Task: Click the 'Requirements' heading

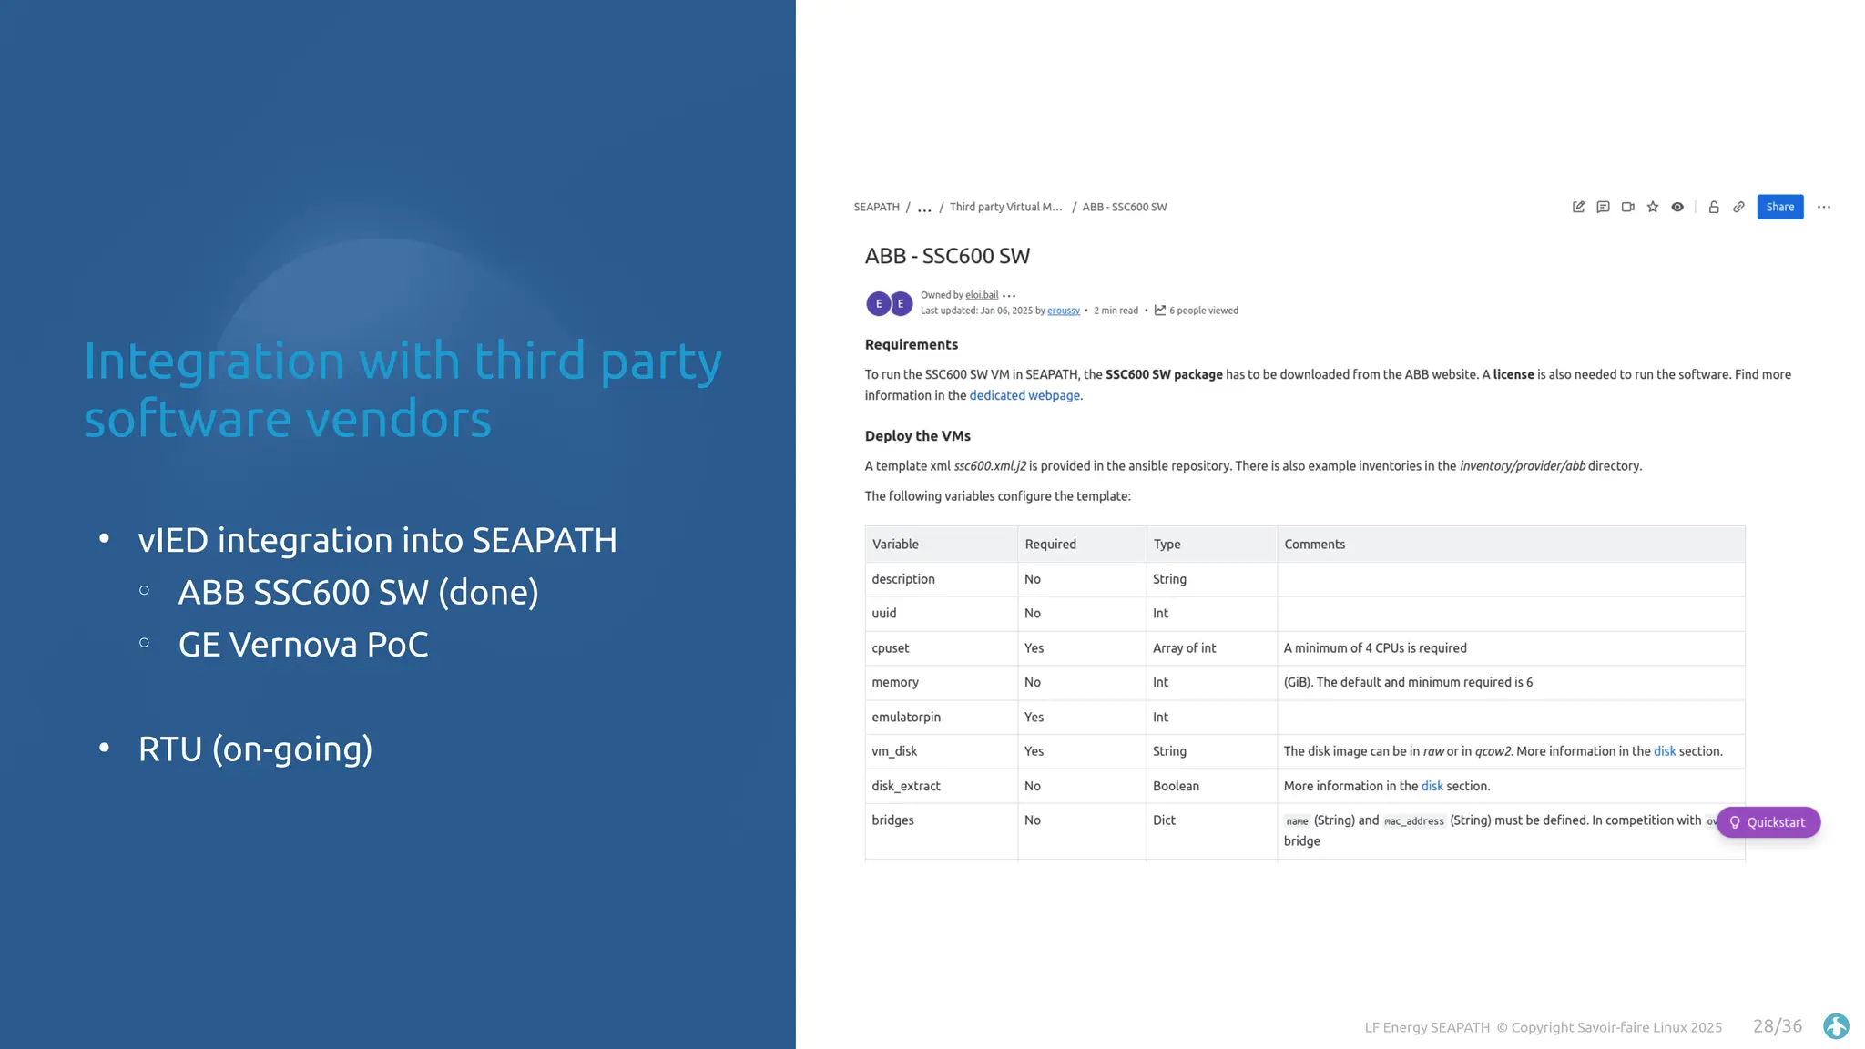Action: point(911,344)
